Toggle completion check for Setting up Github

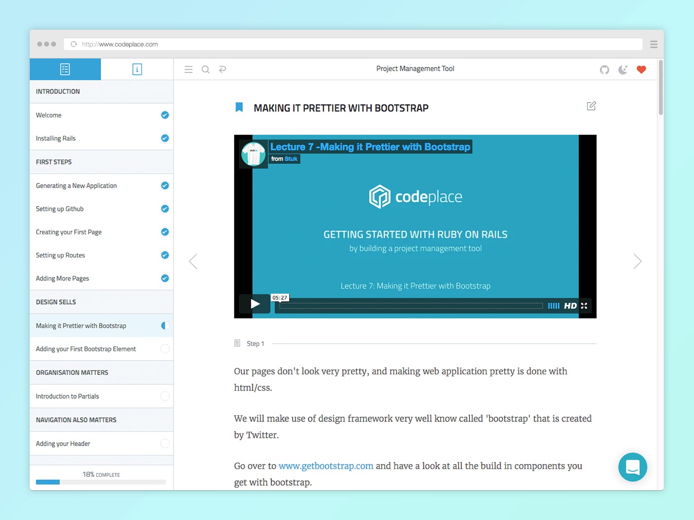165,209
